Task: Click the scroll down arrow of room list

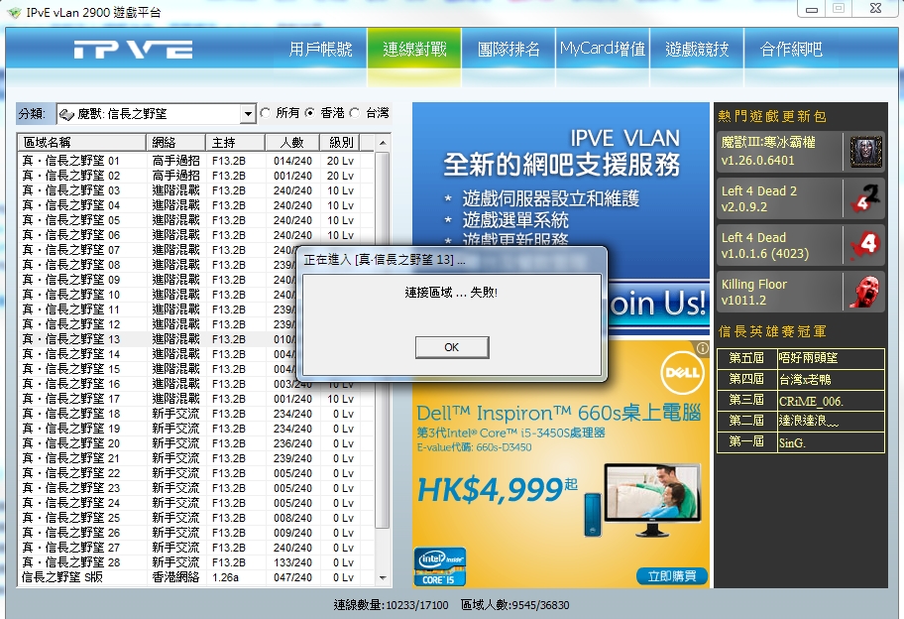Action: [383, 577]
